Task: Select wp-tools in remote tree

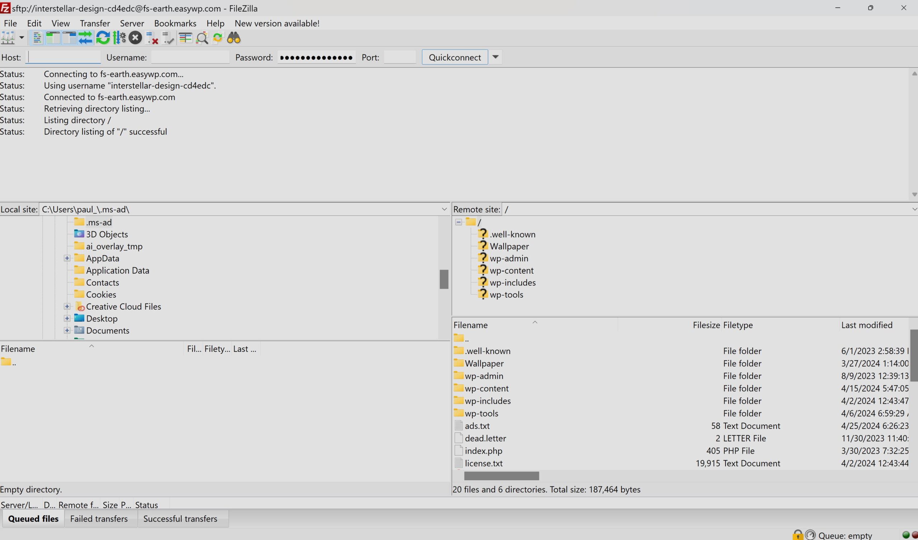Action: tap(500, 295)
